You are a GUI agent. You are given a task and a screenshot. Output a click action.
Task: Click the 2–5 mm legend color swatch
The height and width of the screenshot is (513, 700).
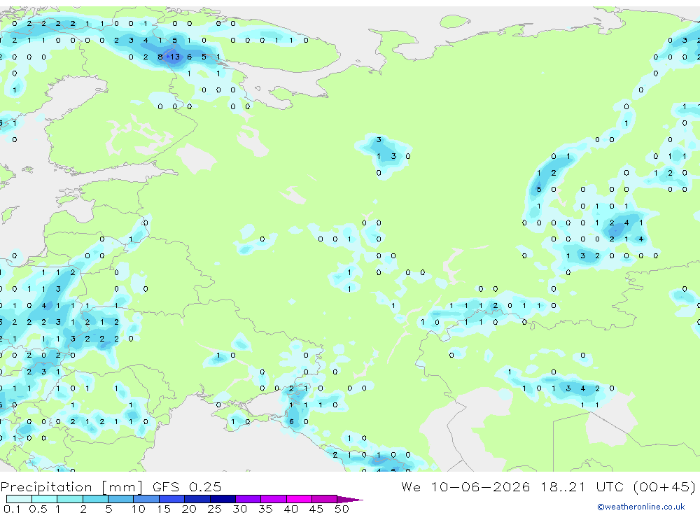95,499
